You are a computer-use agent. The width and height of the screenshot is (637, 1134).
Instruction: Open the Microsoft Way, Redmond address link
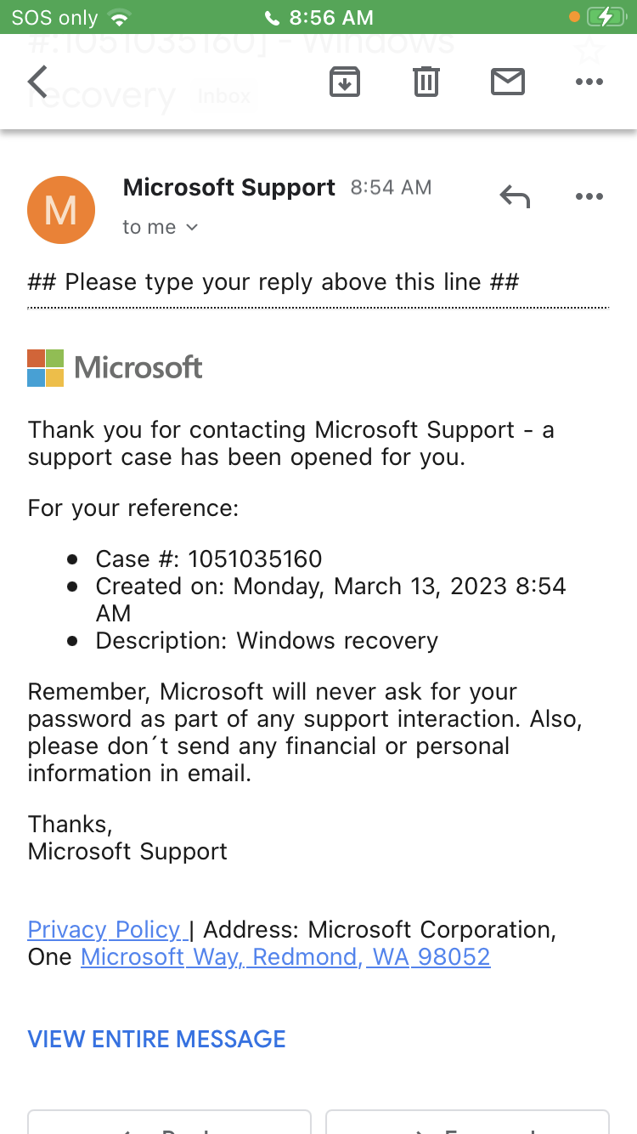coord(285,957)
